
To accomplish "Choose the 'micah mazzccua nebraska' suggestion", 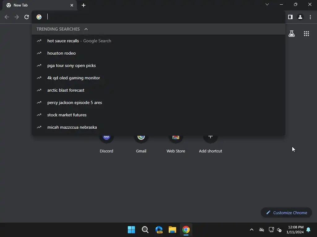I will tap(158, 127).
